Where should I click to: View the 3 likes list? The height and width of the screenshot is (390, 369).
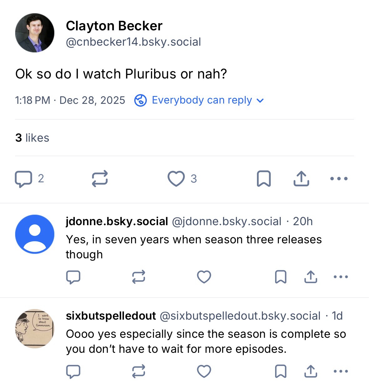click(32, 138)
